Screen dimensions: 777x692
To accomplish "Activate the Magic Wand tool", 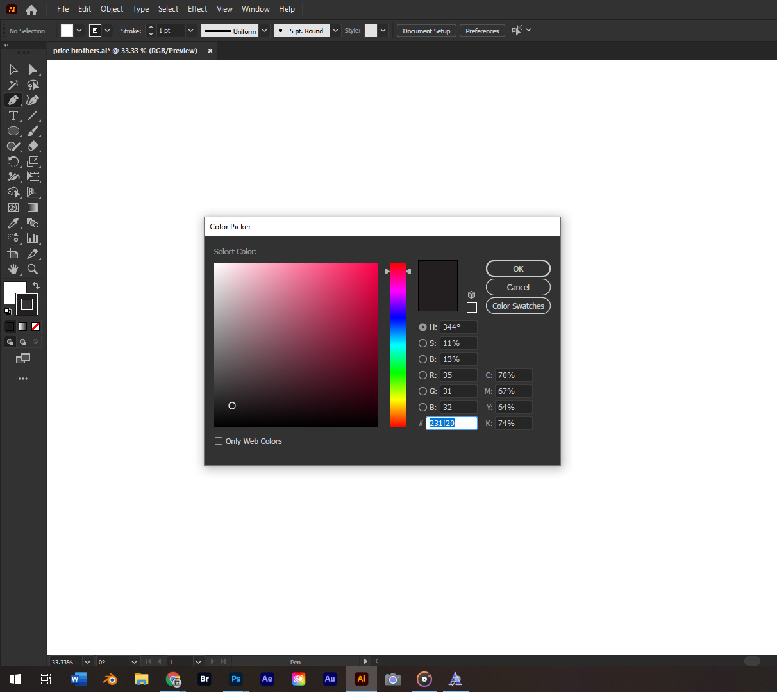I will point(13,85).
